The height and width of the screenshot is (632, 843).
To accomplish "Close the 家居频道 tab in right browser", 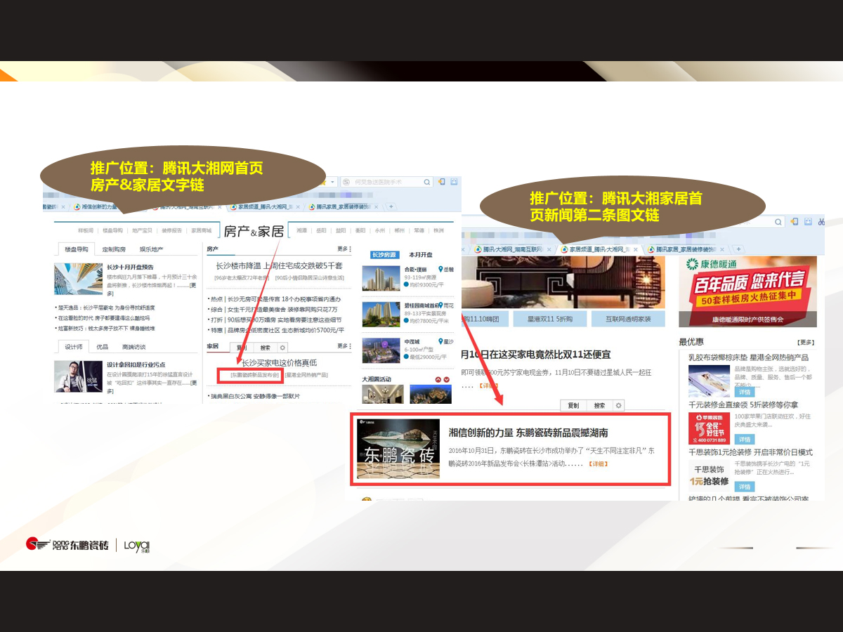I will [636, 249].
